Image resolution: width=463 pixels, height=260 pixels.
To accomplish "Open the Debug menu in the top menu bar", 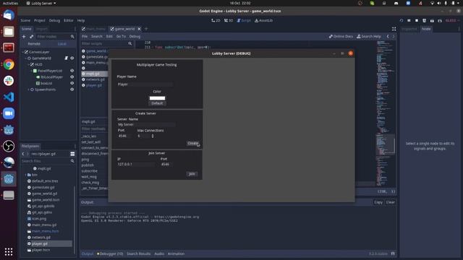I will coord(54,20).
